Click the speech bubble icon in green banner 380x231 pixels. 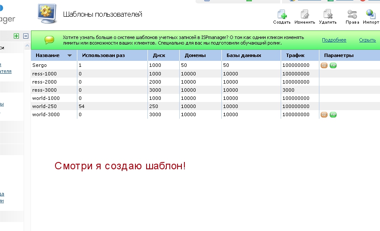click(49, 40)
